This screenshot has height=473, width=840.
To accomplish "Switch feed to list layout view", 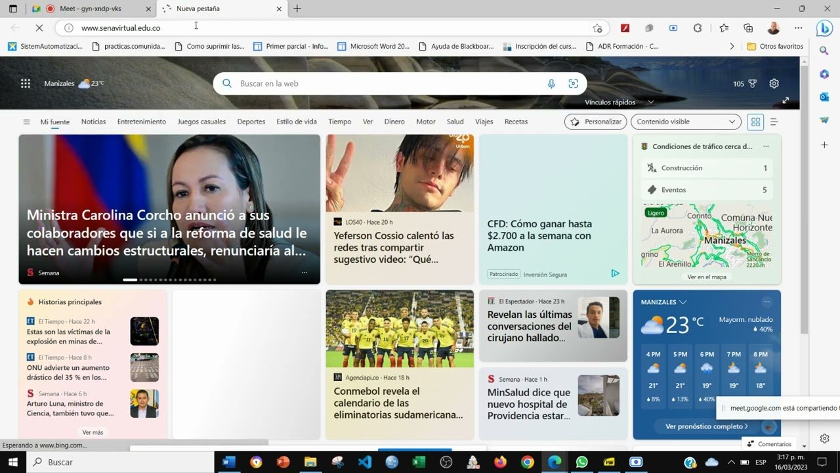I will pos(774,122).
